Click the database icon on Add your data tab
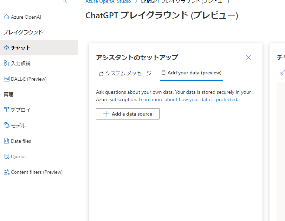285x221 pixels. coord(163,73)
